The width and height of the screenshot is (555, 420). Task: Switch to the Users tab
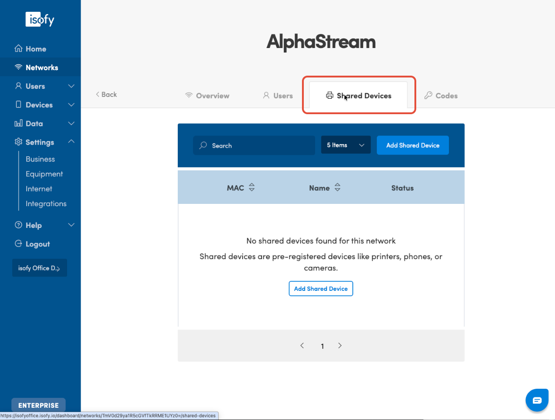pyautogui.click(x=278, y=96)
